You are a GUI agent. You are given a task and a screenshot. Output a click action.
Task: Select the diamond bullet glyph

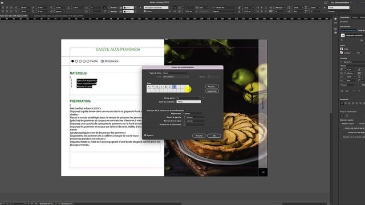157,87
